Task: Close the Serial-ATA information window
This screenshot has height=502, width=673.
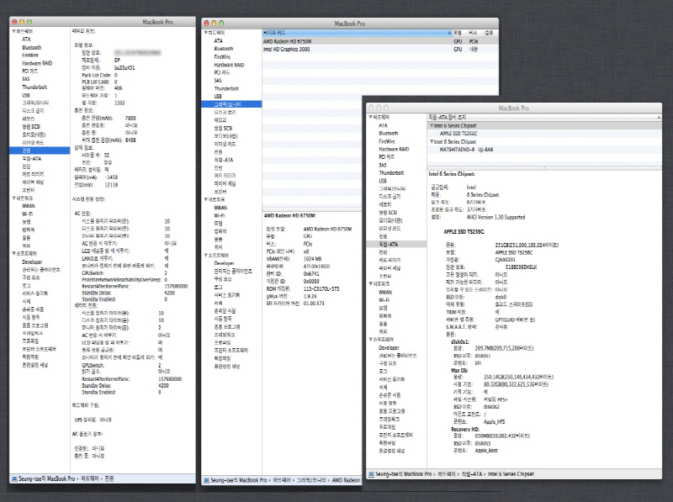Action: 369,108
